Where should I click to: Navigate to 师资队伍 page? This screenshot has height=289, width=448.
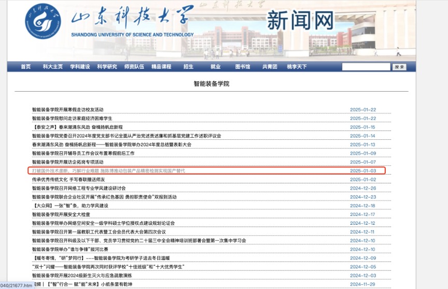tap(134, 67)
